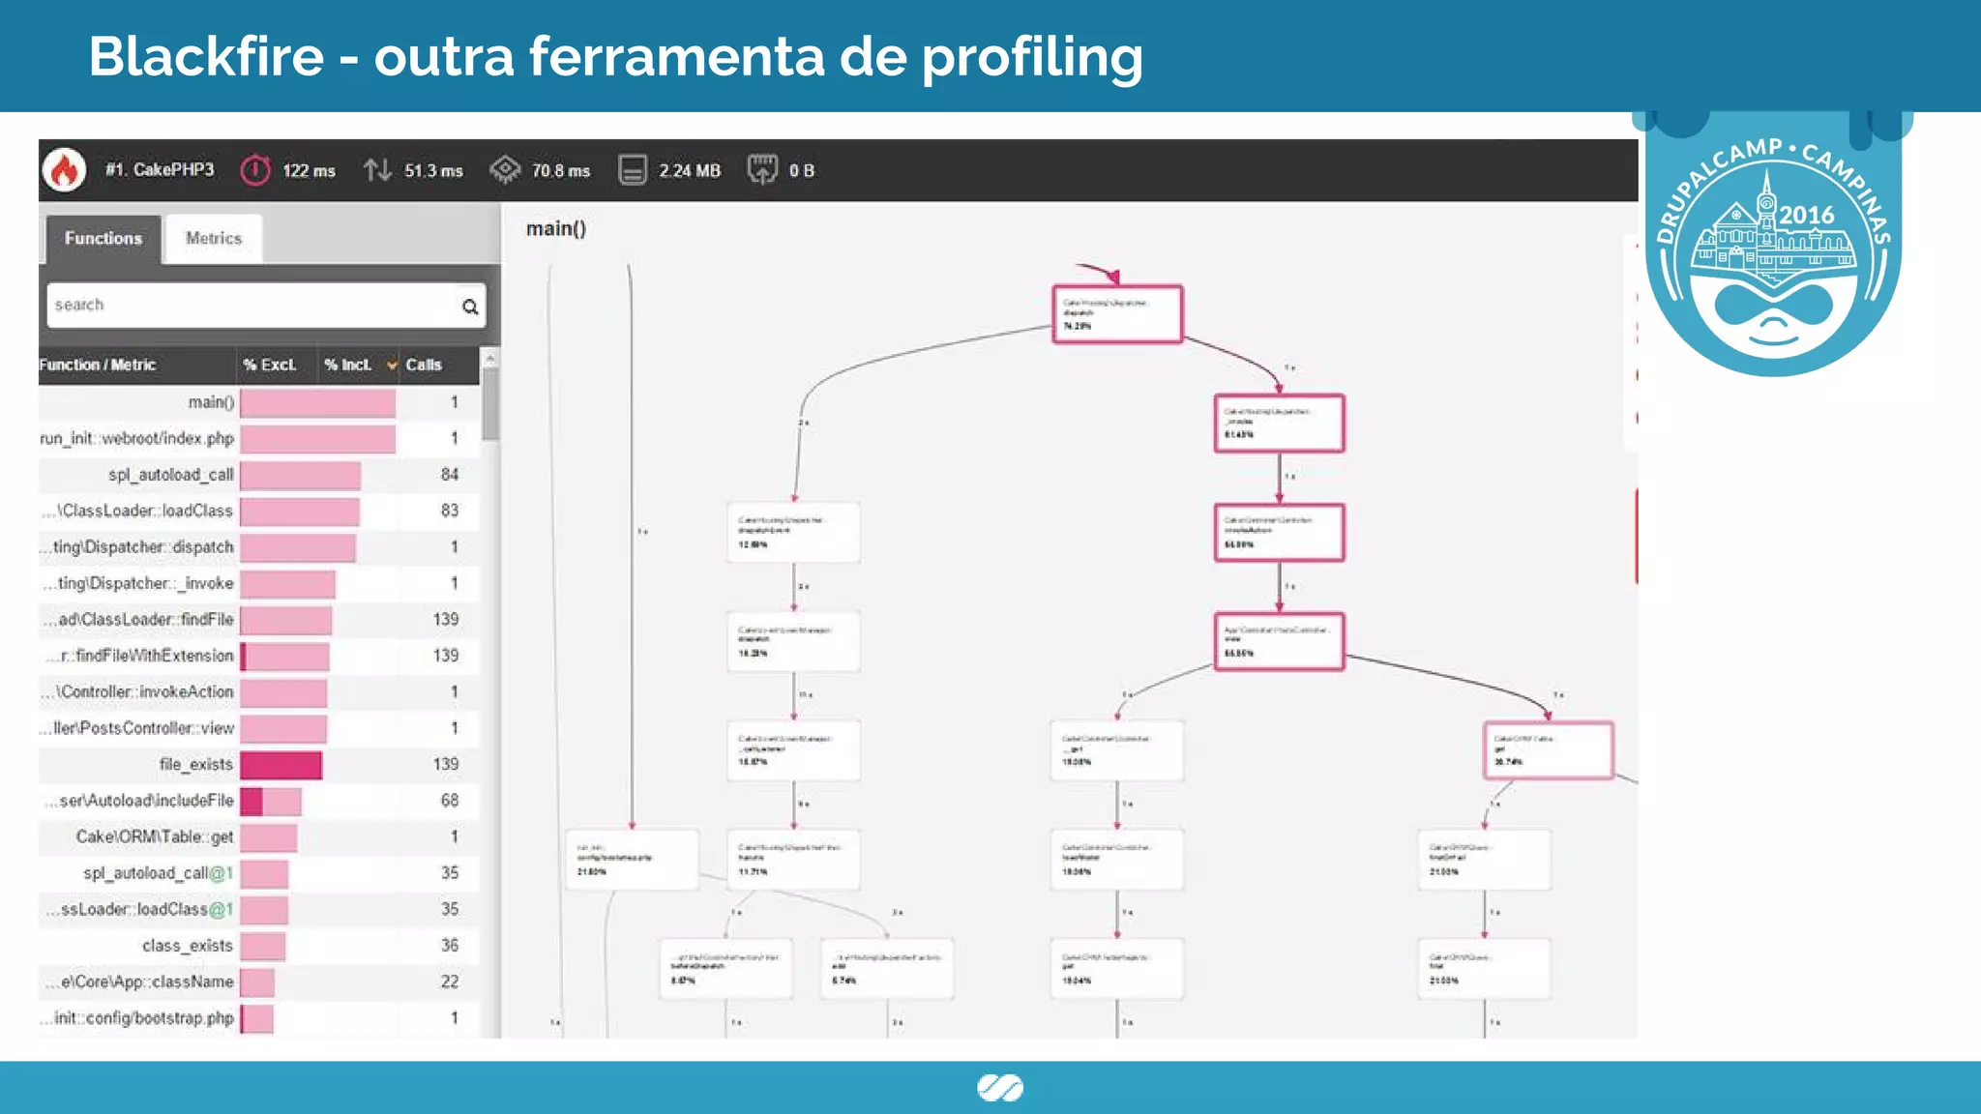
Task: Select the main() function row
Action: (x=259, y=402)
